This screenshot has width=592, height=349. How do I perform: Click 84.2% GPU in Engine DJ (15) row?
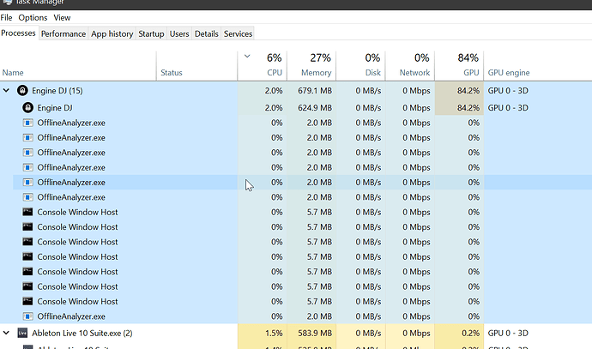click(468, 91)
